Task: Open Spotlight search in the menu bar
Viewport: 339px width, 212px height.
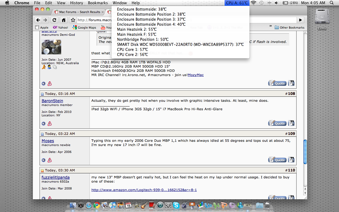Action: 332,3
